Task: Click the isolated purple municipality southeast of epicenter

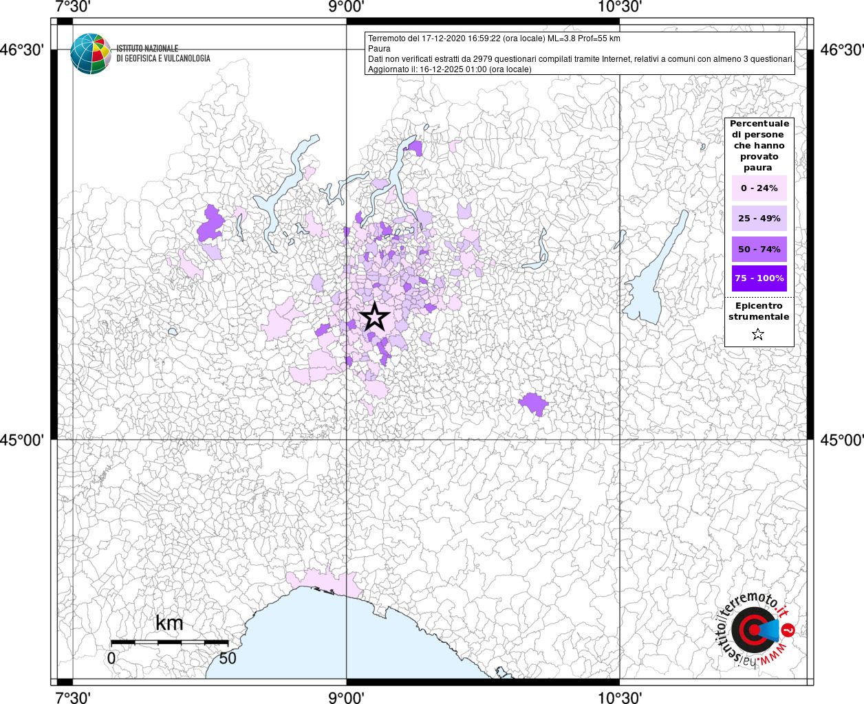Action: coord(533,403)
